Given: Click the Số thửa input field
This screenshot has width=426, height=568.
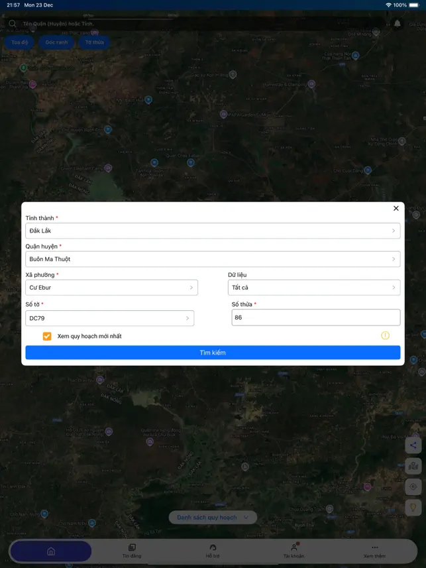Looking at the screenshot, I should [316, 317].
